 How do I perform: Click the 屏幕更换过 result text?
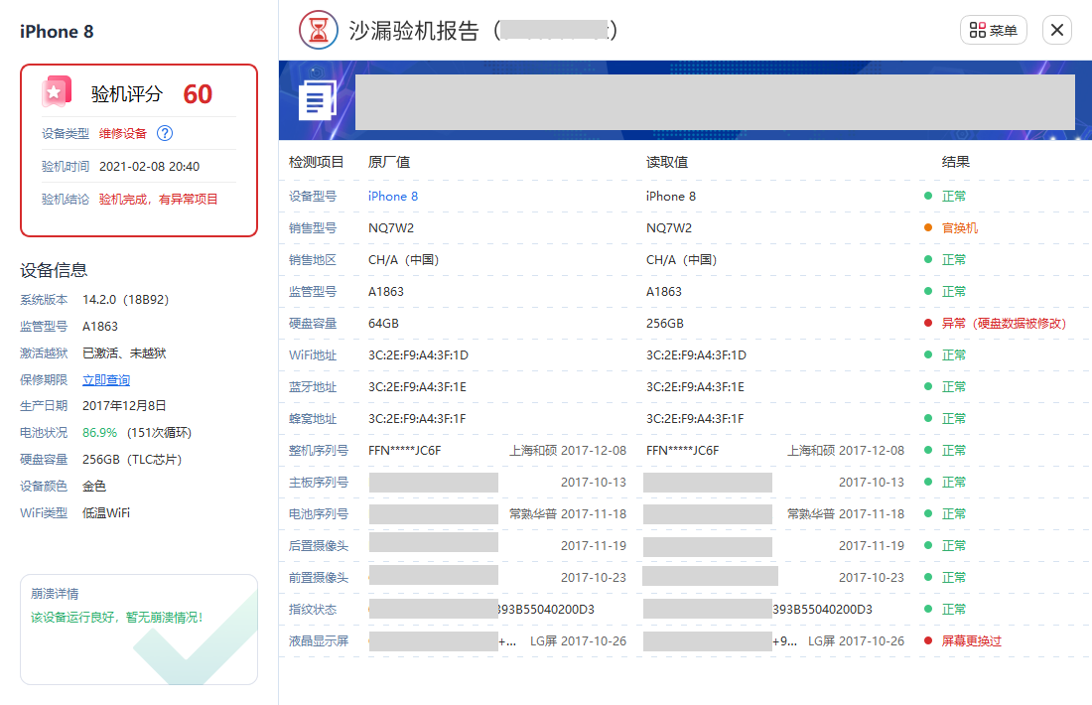tap(972, 640)
